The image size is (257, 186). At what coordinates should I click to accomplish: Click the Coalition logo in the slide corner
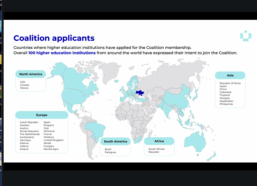click(x=245, y=36)
